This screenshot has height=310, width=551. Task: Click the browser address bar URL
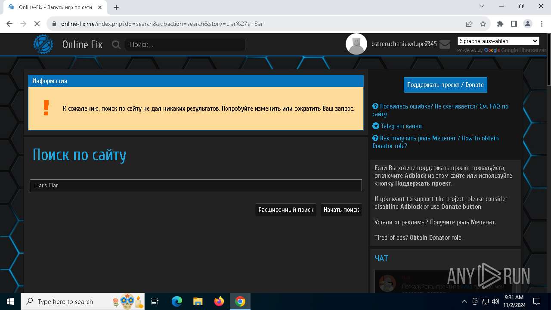click(x=162, y=24)
